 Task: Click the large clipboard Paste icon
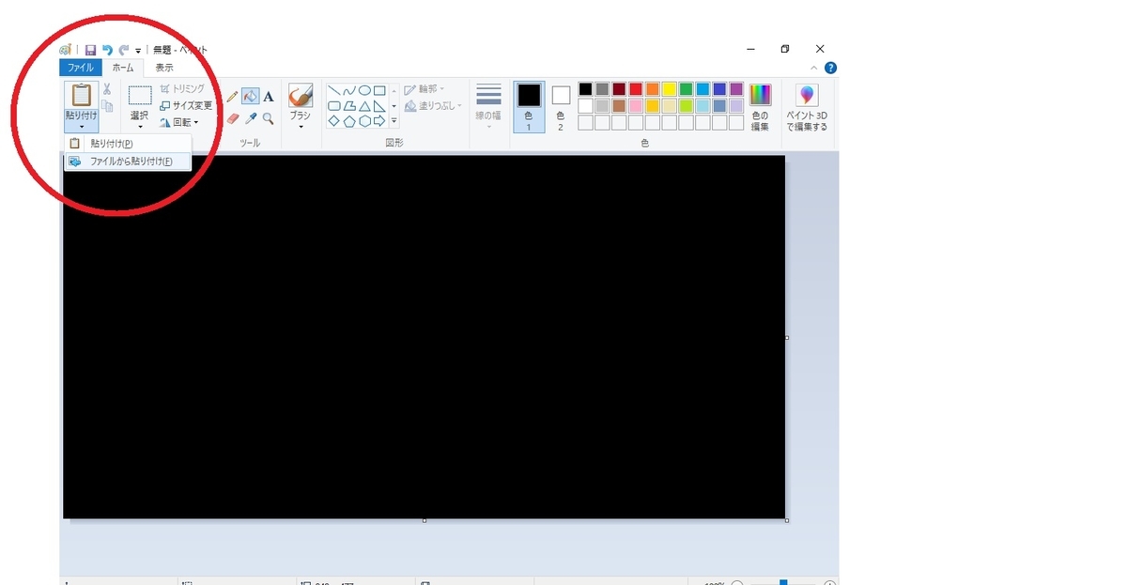(x=82, y=95)
